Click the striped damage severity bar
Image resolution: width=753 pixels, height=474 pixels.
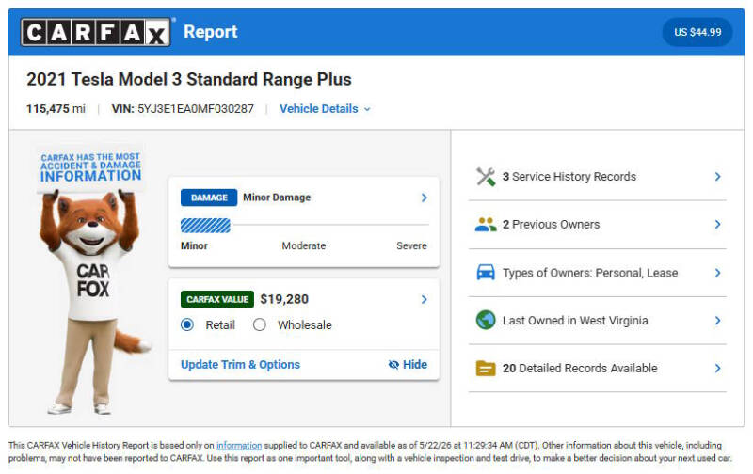[205, 225]
